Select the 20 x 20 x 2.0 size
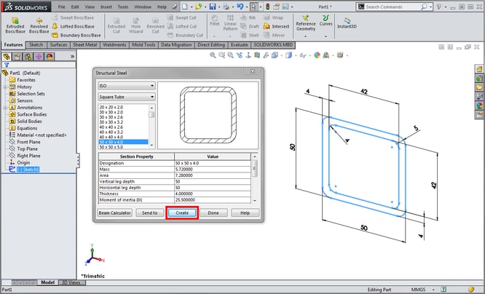The width and height of the screenshot is (485, 294). click(x=111, y=107)
